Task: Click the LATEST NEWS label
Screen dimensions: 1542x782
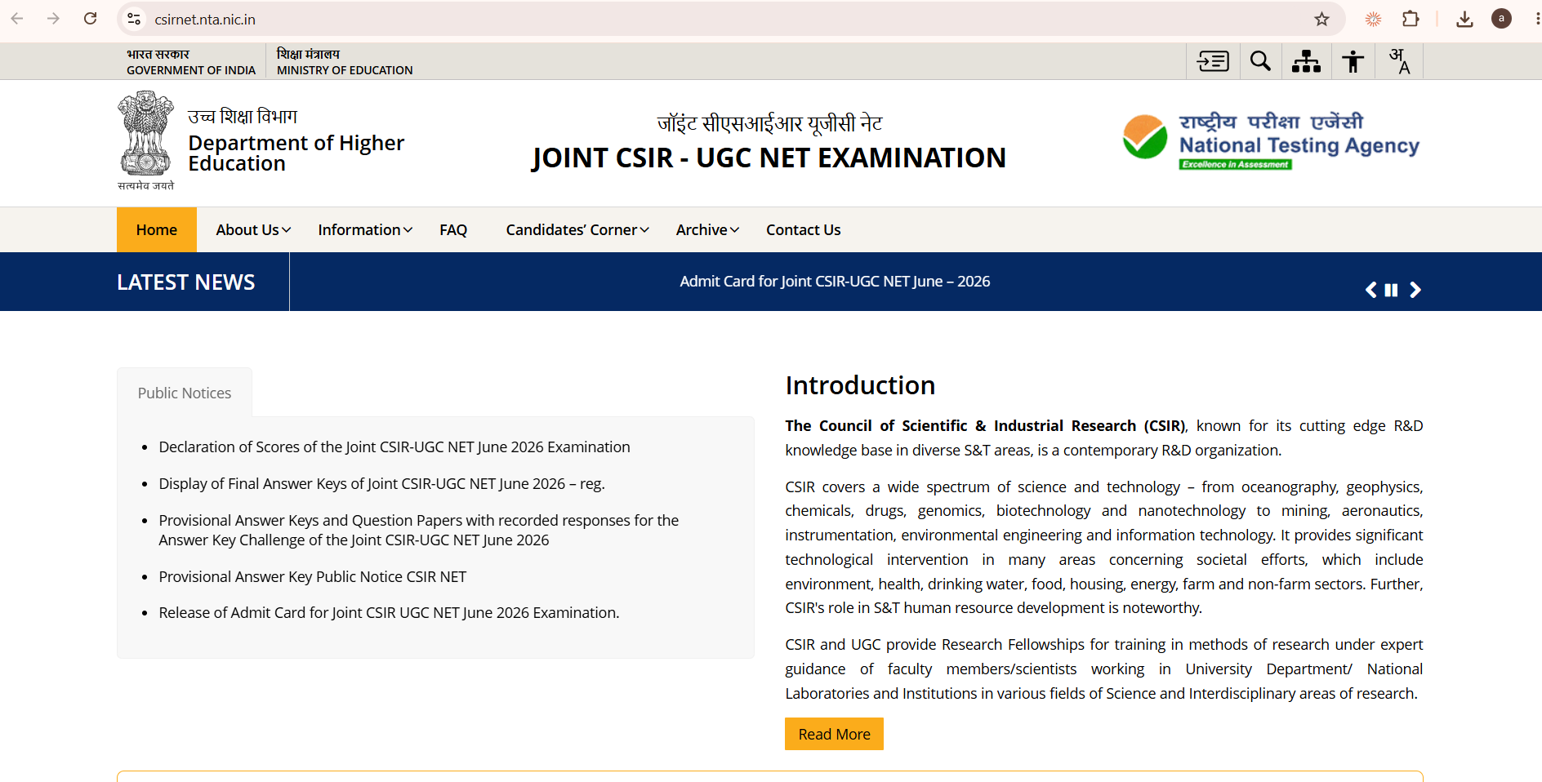Action: tap(186, 282)
